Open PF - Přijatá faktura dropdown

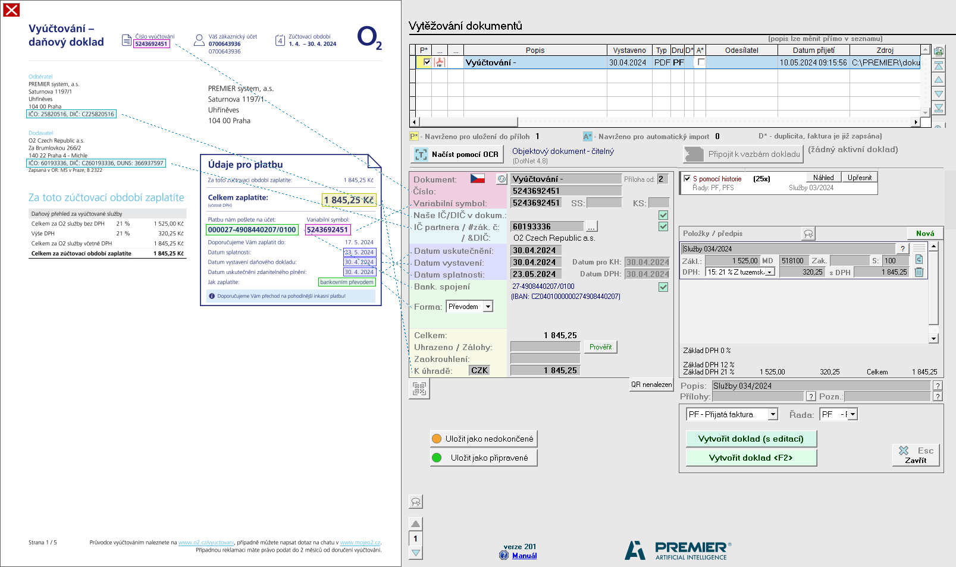coord(773,414)
